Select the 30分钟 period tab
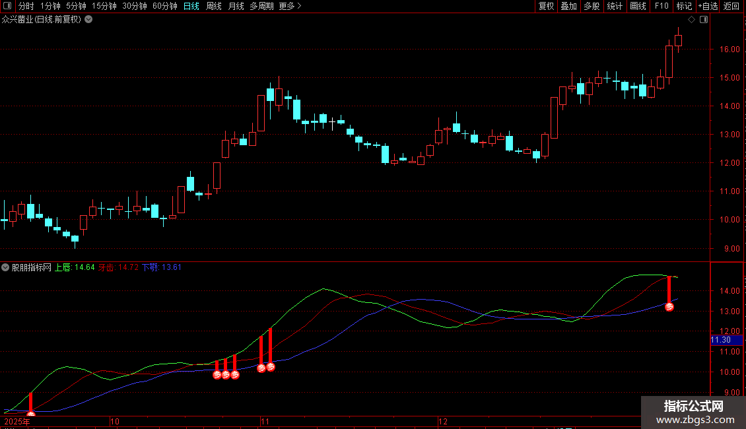 point(134,6)
